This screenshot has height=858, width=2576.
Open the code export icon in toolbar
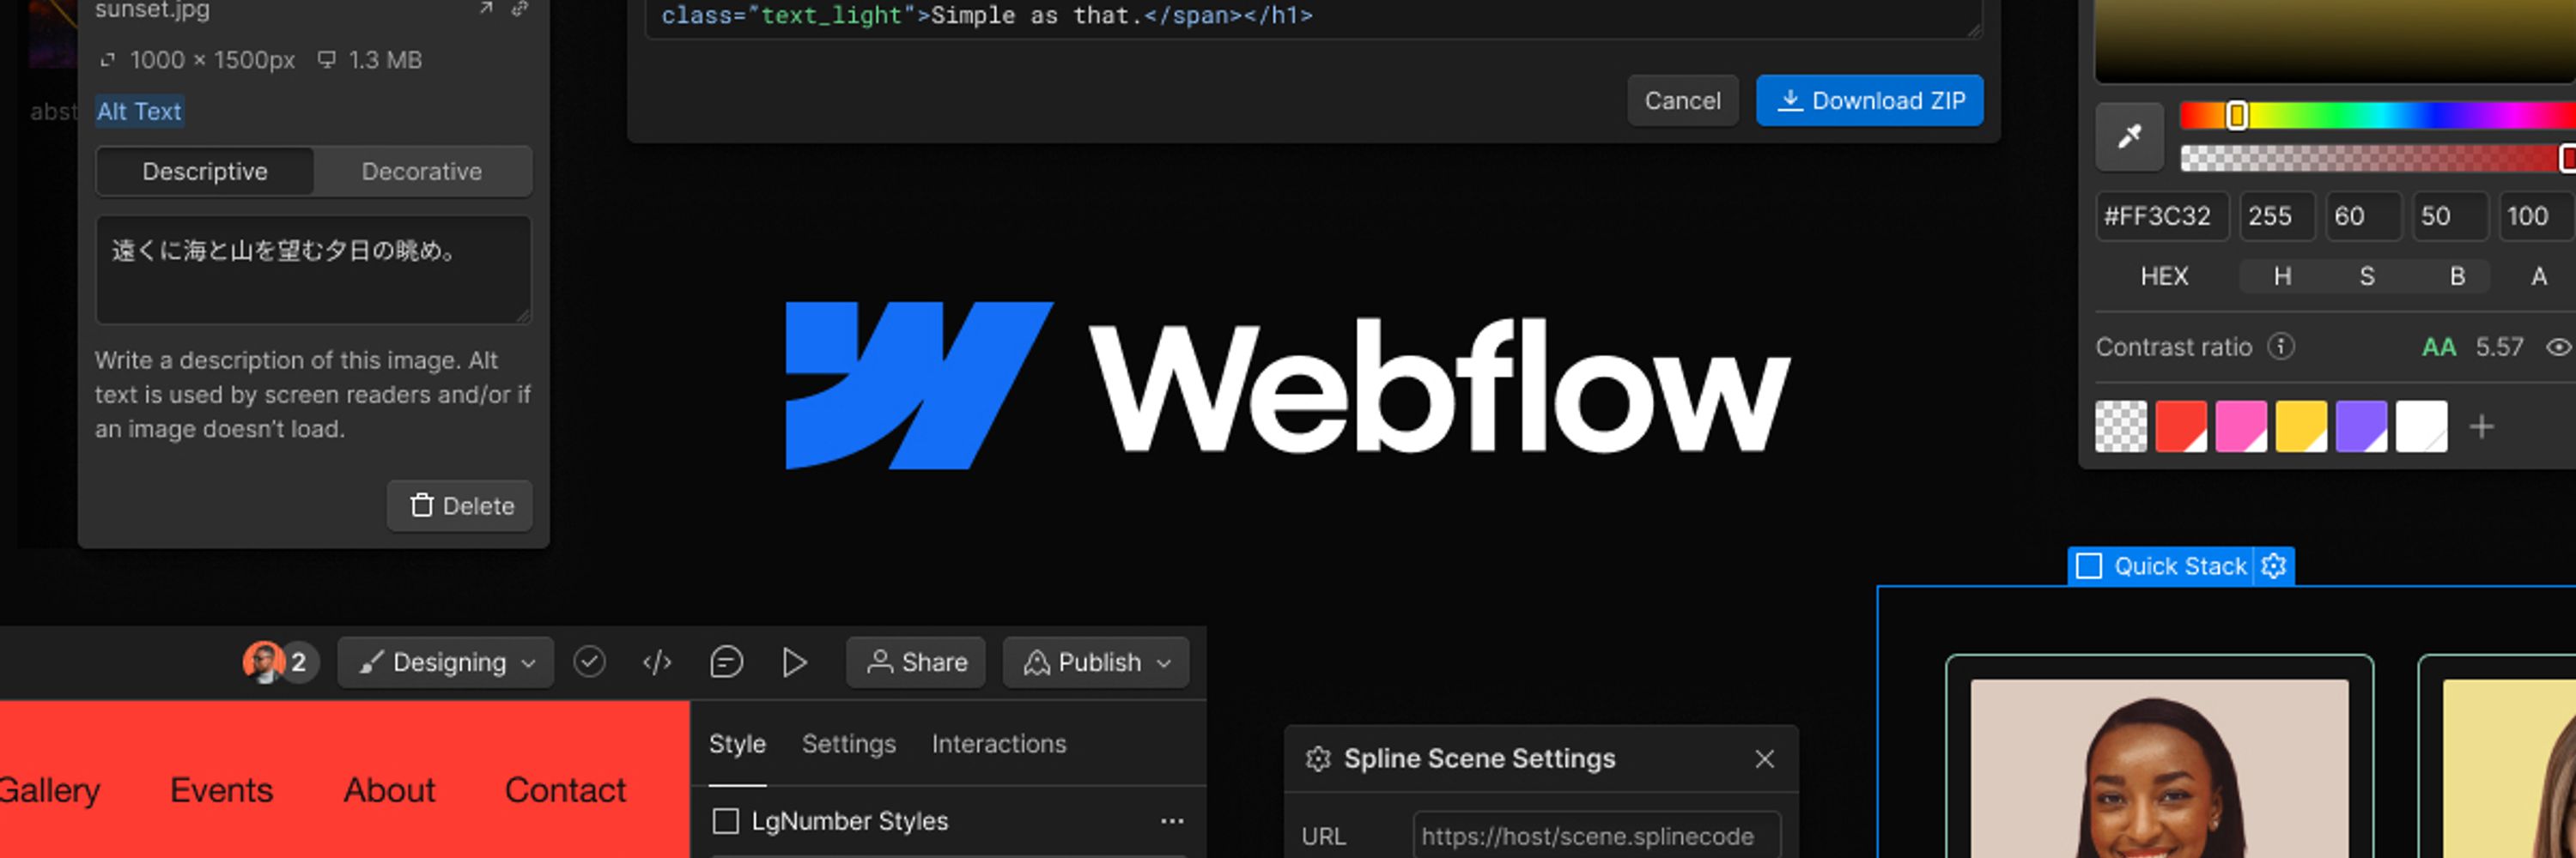point(657,662)
